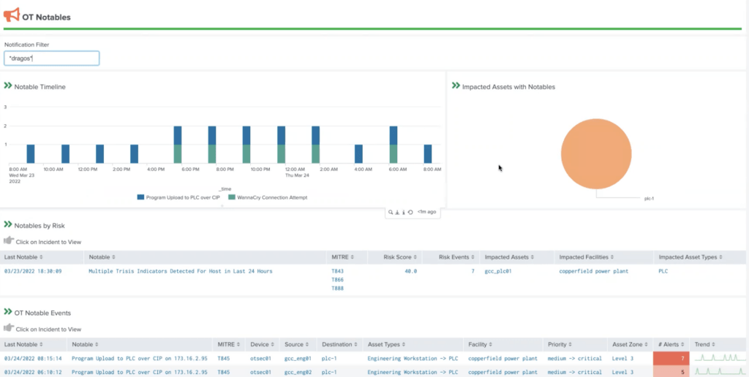Sort by Impacted Asset Types column
The width and height of the screenshot is (749, 377).
(690, 257)
